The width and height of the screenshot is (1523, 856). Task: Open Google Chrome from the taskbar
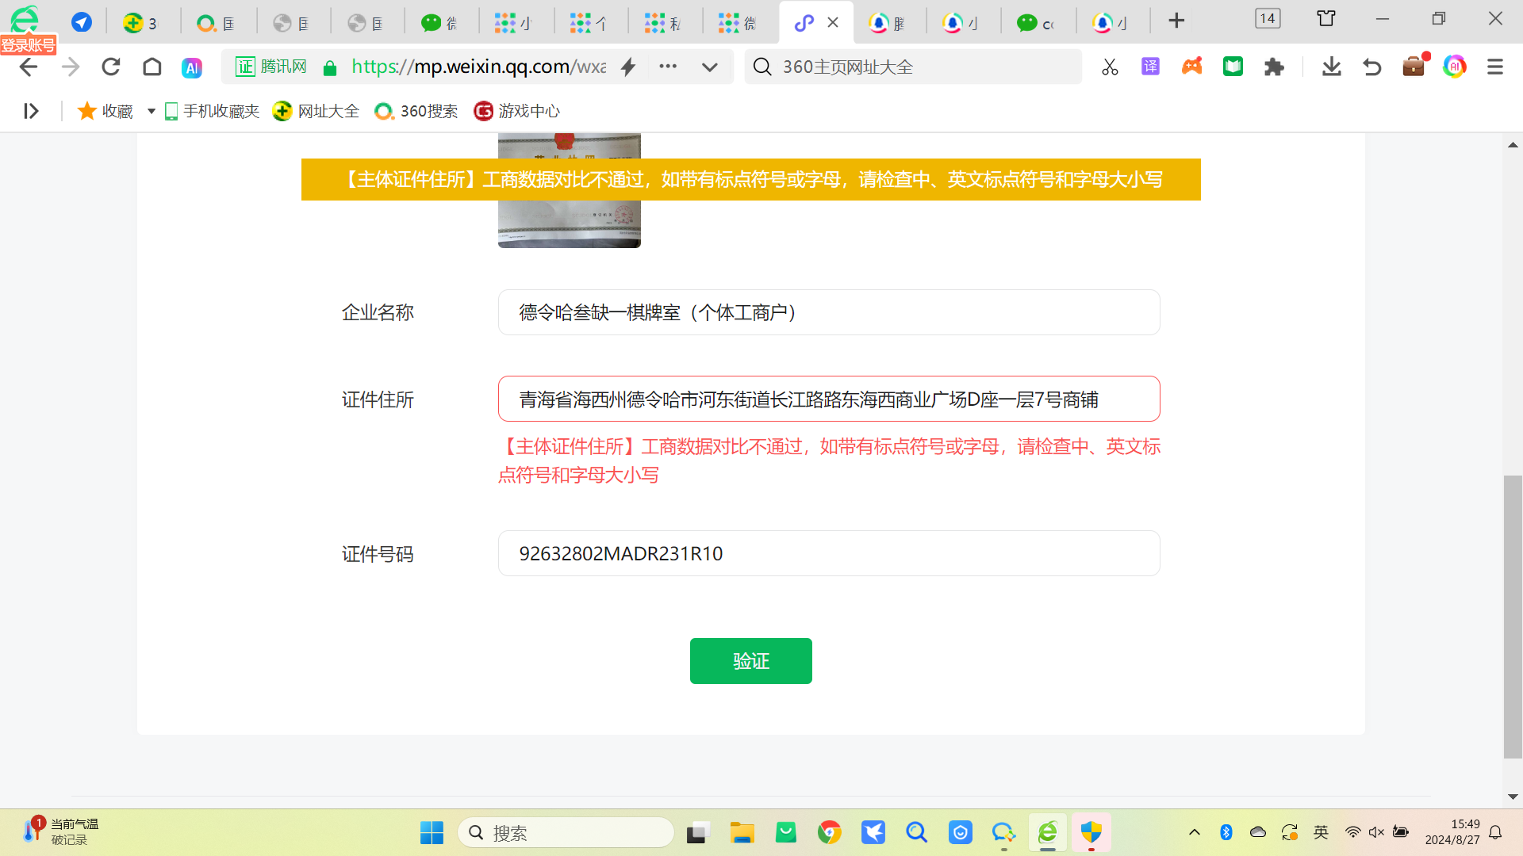click(x=830, y=832)
